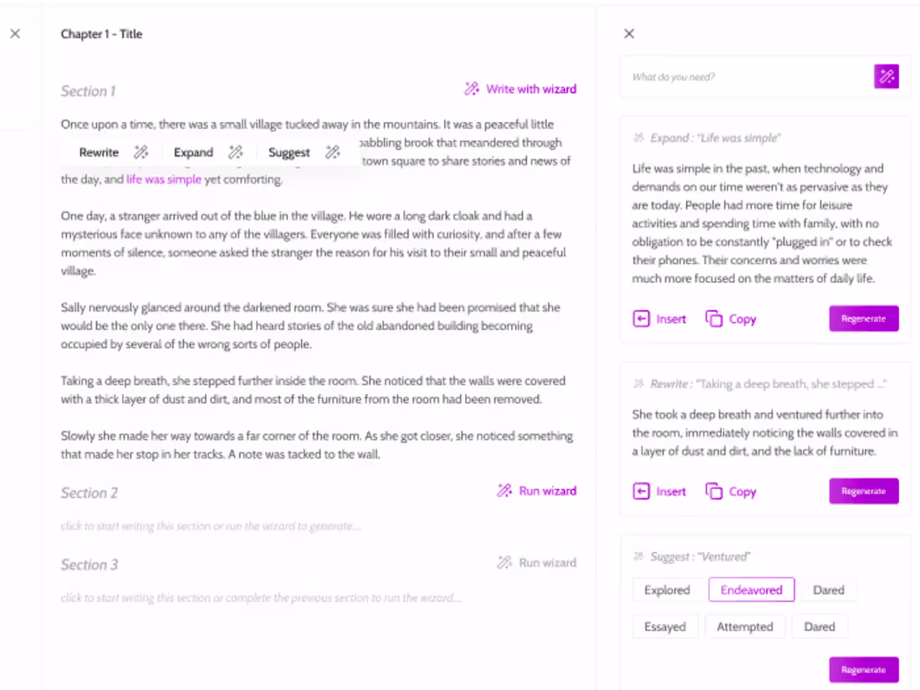Regenerate the Suggest 'Ventured' options

click(x=864, y=669)
